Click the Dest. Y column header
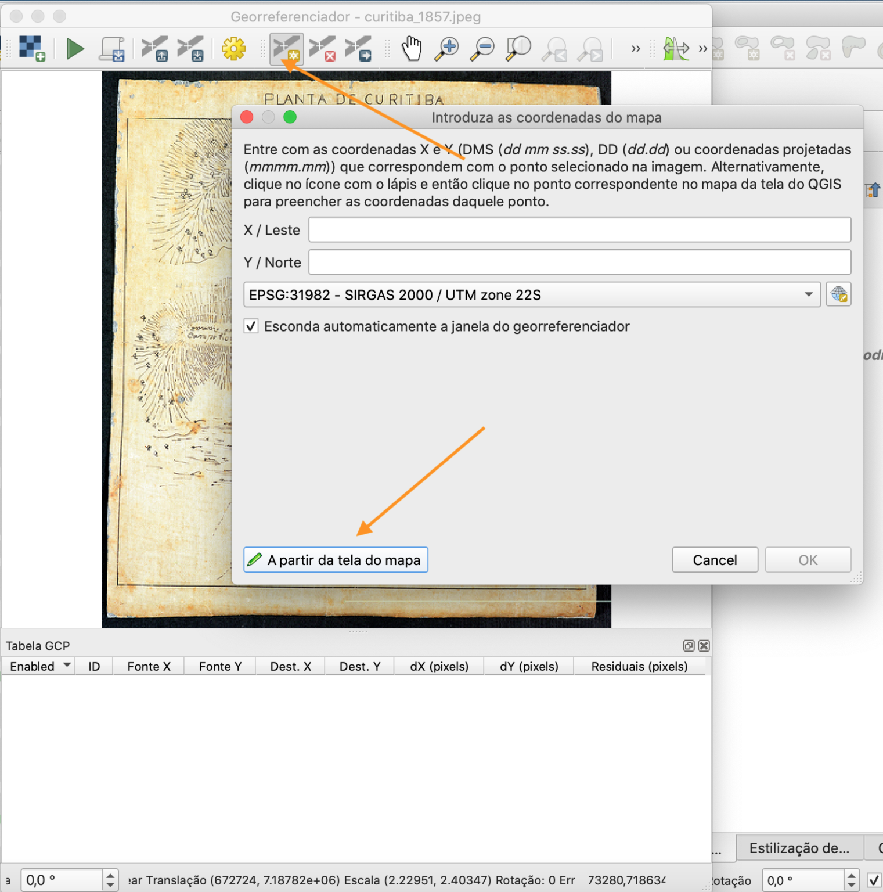This screenshot has height=892, width=883. click(x=360, y=666)
